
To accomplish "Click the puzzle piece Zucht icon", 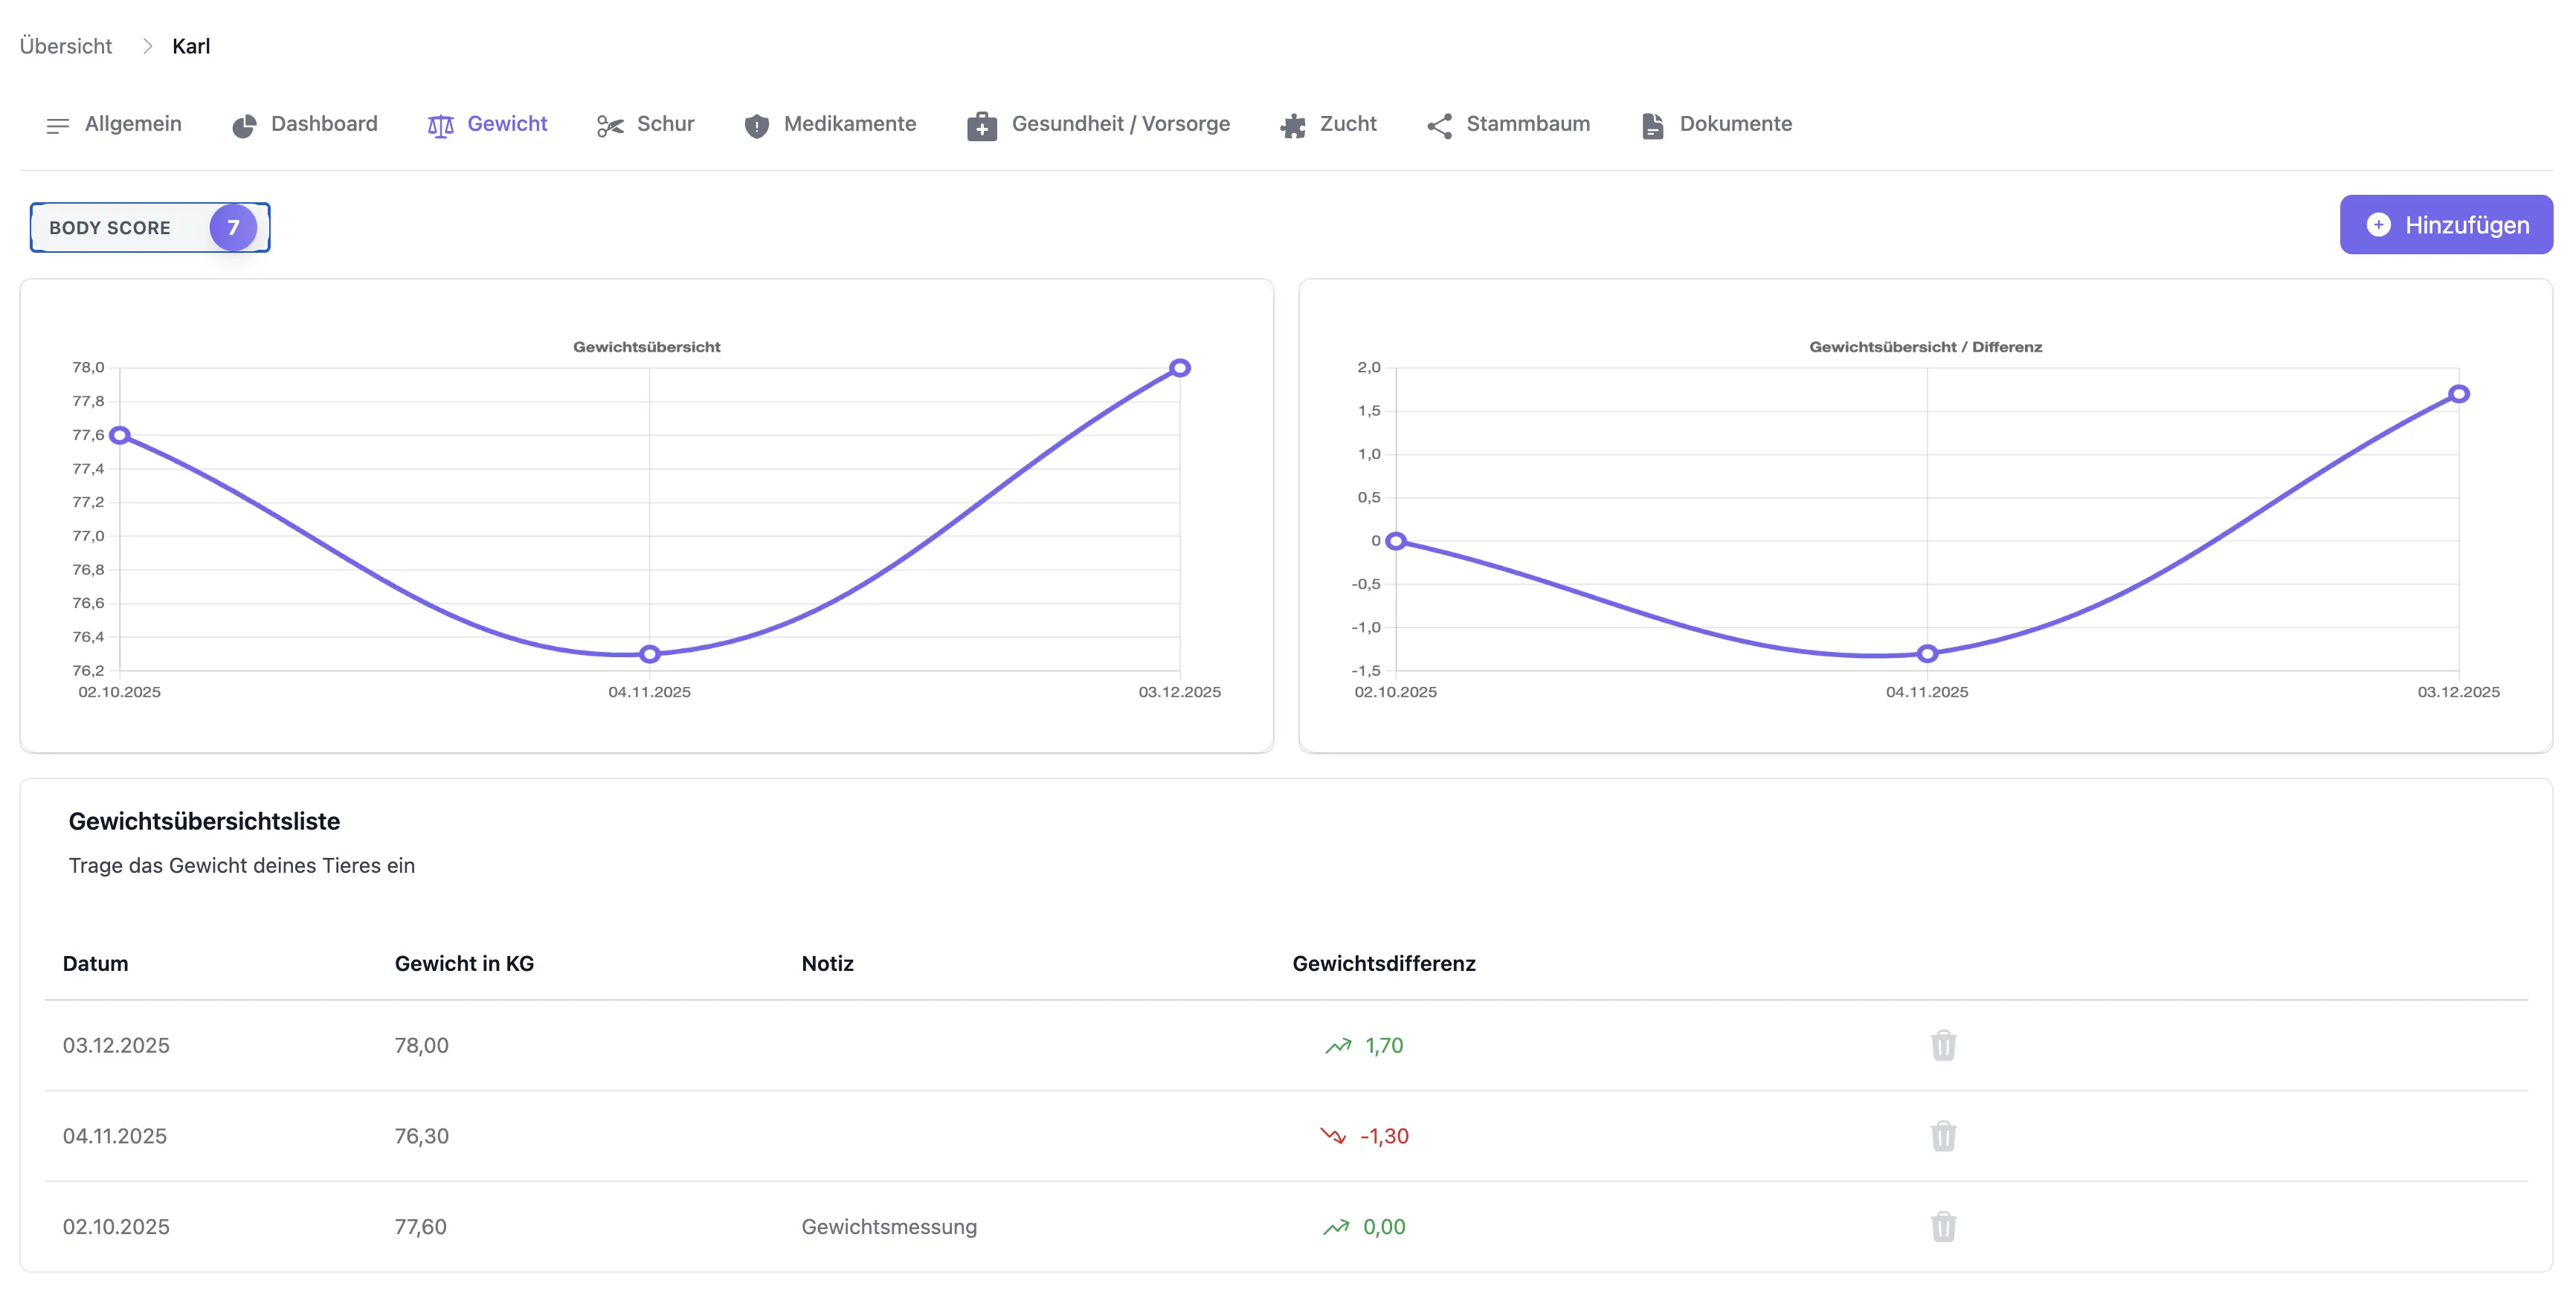I will pyautogui.click(x=1293, y=125).
